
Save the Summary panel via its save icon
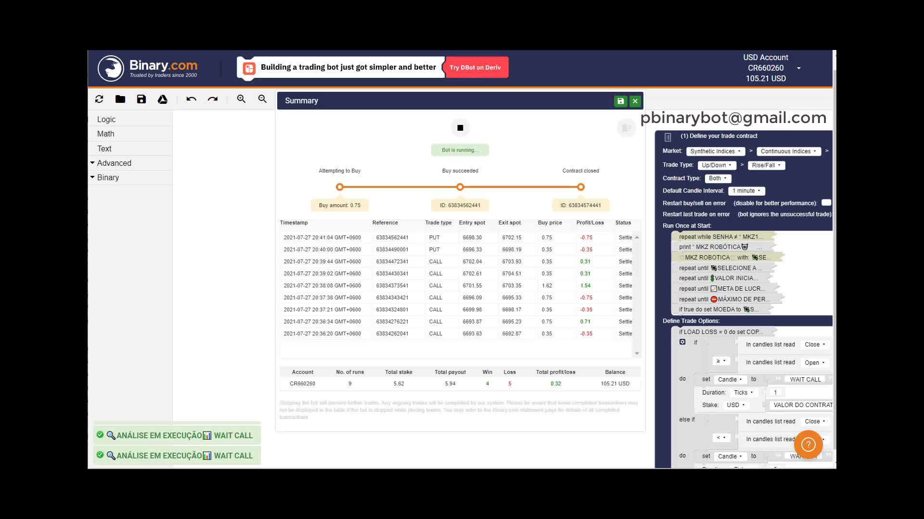621,101
